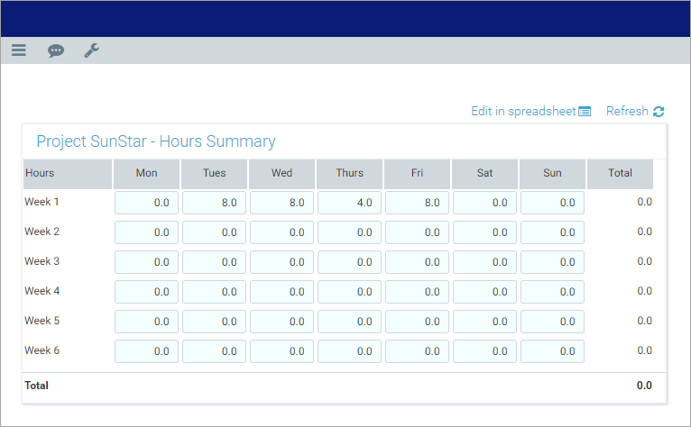This screenshot has width=691, height=427.
Task: Click the Week 1 Tuesday field showing 8.0
Action: tap(214, 203)
